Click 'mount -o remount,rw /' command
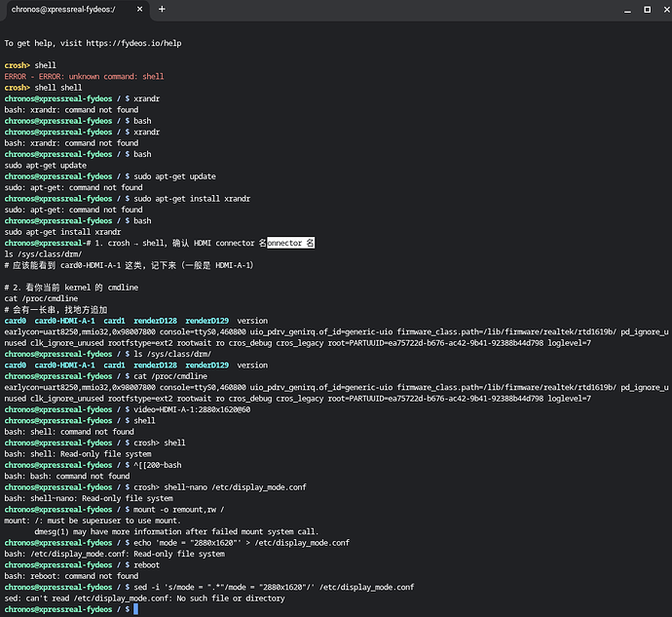This screenshot has height=617, width=672. coord(179,510)
